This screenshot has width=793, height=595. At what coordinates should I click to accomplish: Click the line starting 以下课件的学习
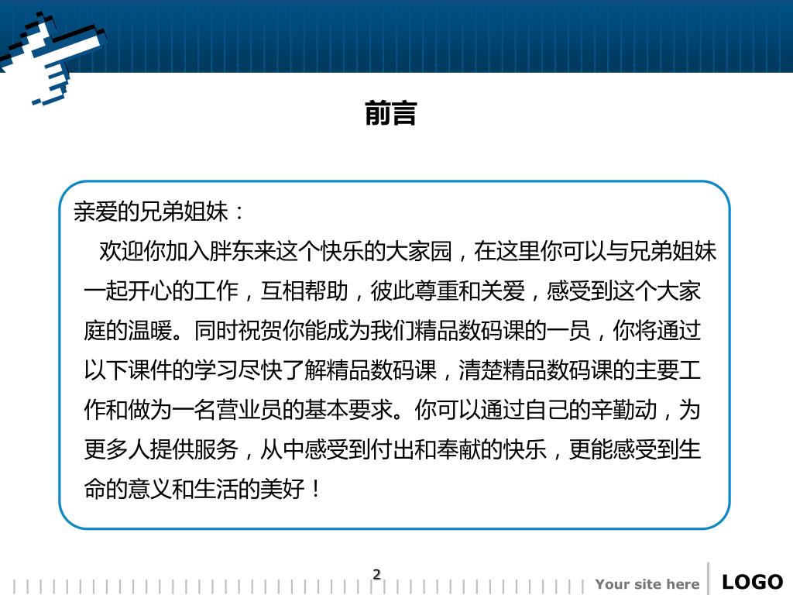393,370
